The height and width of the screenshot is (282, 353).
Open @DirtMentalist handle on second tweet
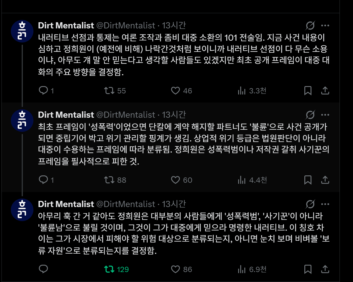[126, 115]
